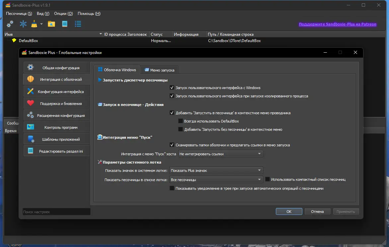The width and height of the screenshot is (389, 247).
Task: Open Расширенная конфигурация section
Action: pyautogui.click(x=57, y=115)
